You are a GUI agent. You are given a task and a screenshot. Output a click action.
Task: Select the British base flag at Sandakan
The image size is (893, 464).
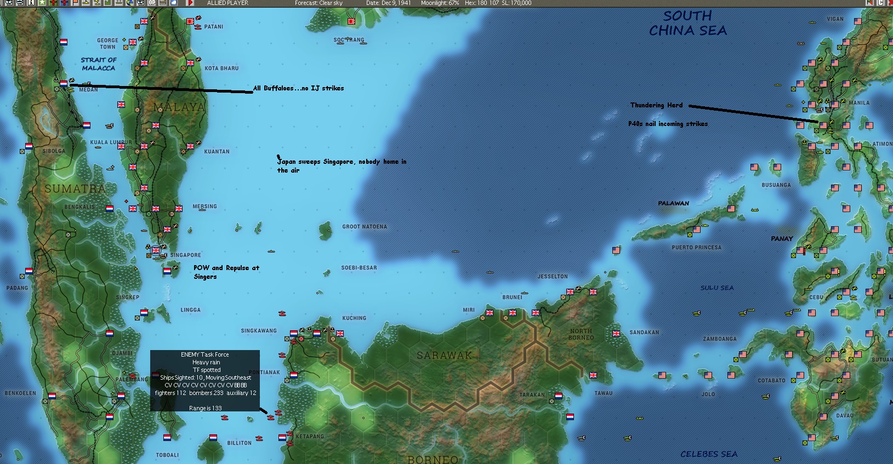coord(616,334)
